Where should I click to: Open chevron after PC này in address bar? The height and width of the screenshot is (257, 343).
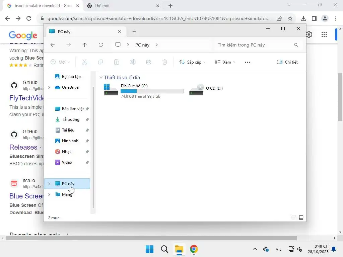click(157, 45)
